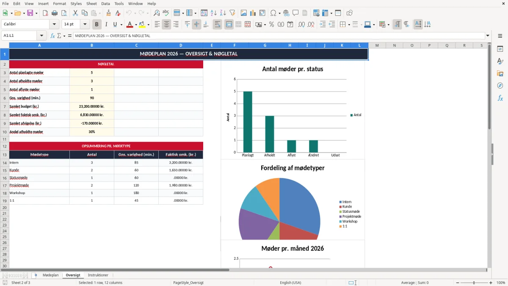The width and height of the screenshot is (508, 286).
Task: Click the Copy icon
Action: pyautogui.click(x=85, y=13)
